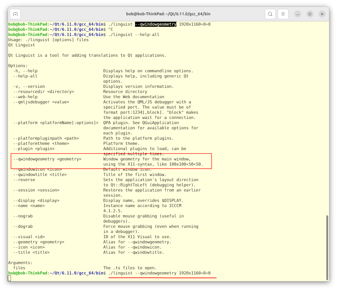
Task: Click the '--title <title>' option
Action: click(x=31, y=252)
